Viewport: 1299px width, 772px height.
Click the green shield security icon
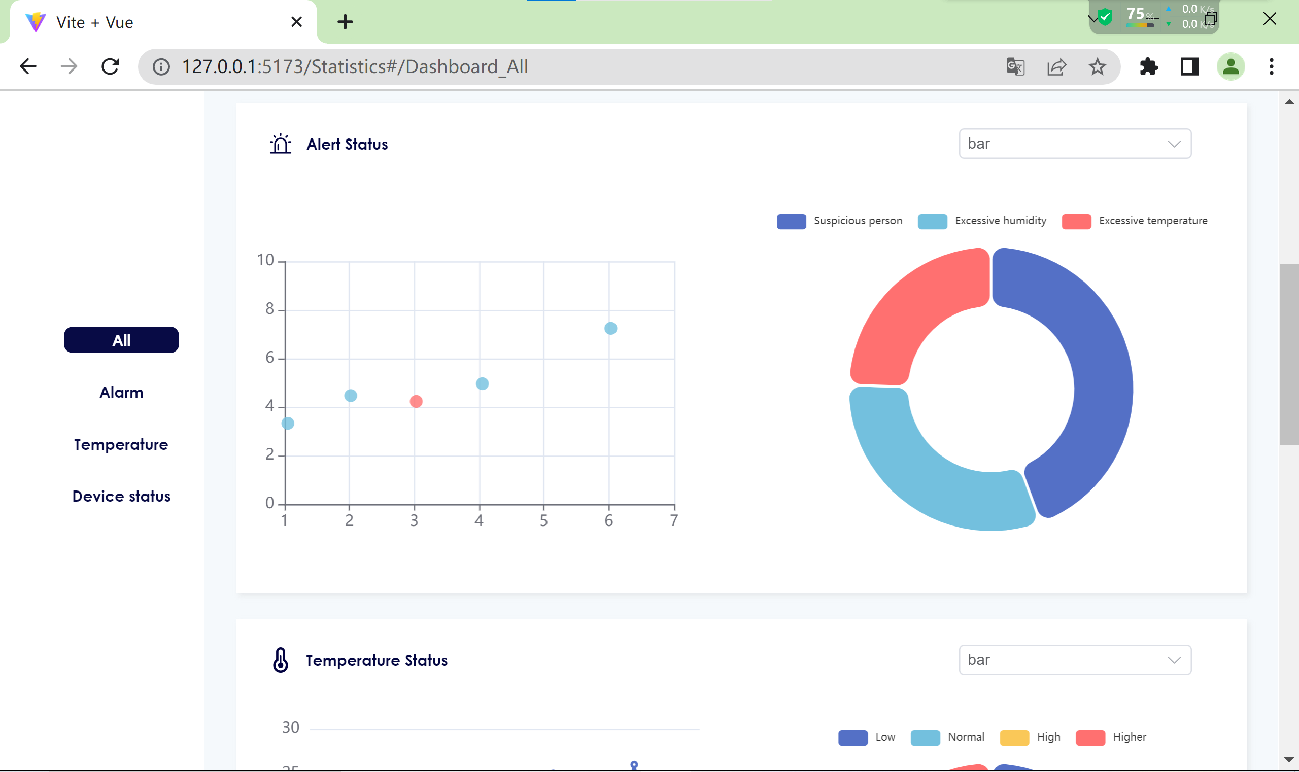[x=1105, y=17]
